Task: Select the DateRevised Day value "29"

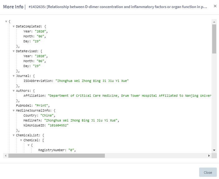Action: (x=37, y=66)
